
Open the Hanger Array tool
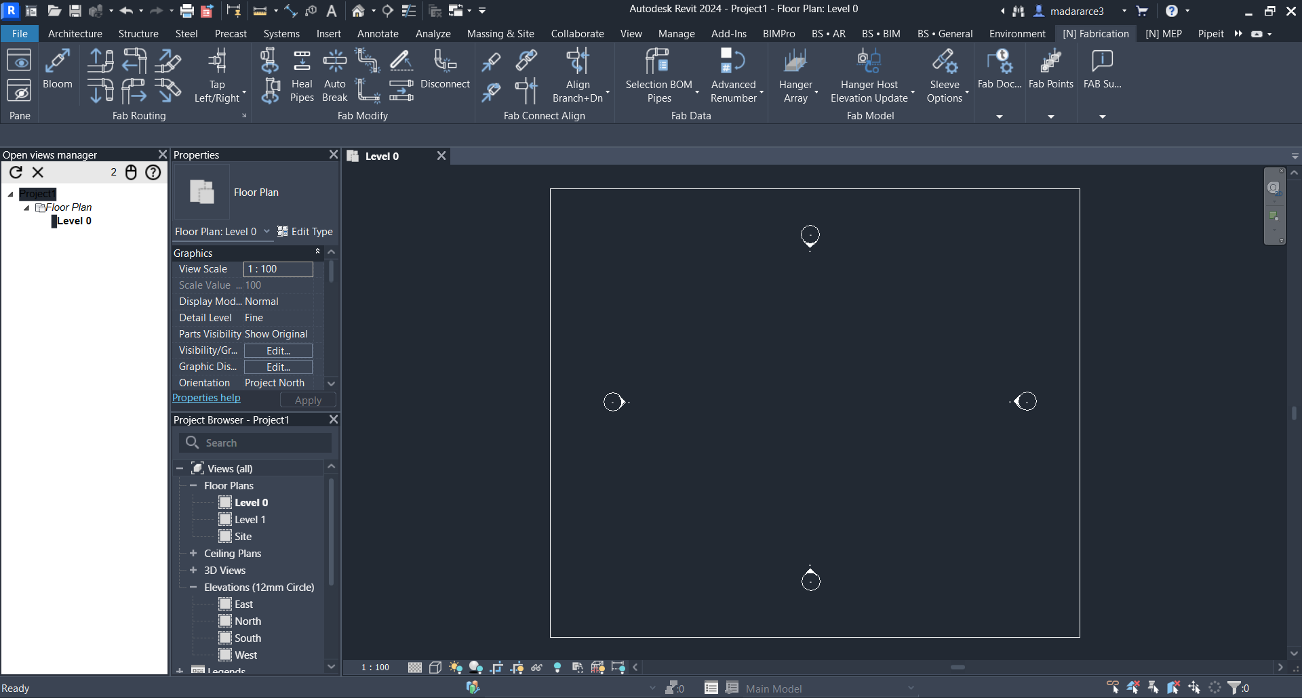coord(795,76)
